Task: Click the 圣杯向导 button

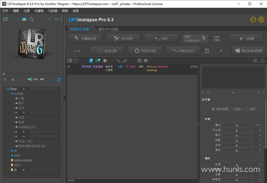Action: click(x=123, y=39)
